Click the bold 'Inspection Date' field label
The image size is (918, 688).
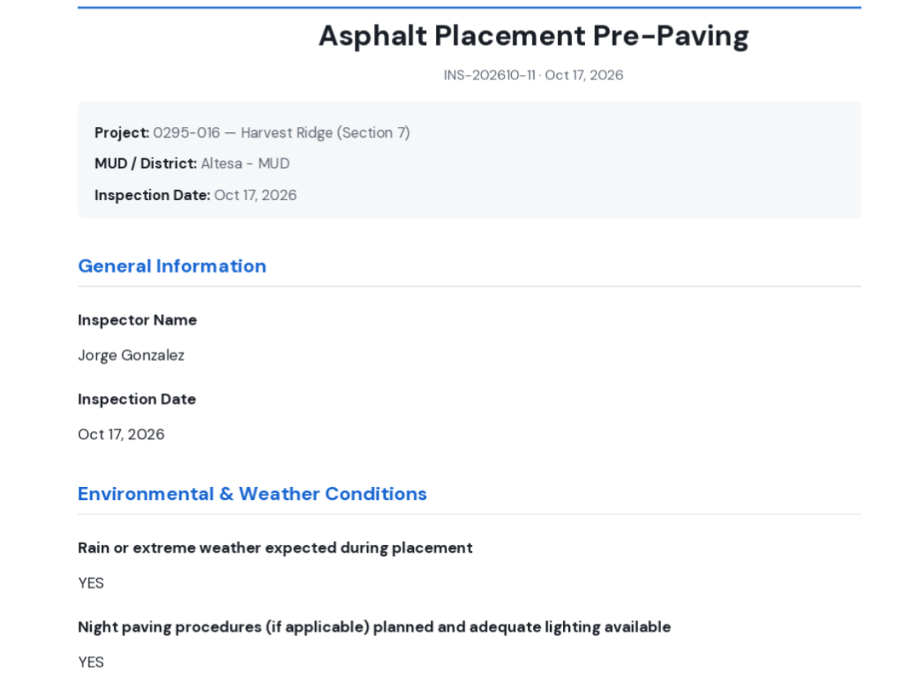click(137, 399)
